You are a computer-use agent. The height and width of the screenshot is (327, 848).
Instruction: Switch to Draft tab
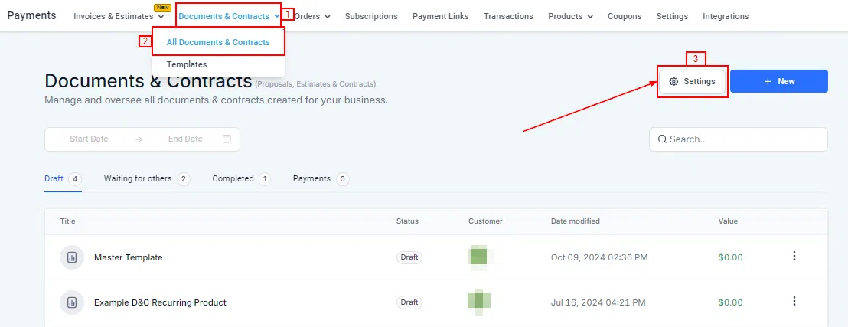tap(63, 178)
